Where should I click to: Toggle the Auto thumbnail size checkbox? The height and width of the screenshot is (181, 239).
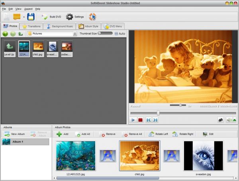point(116,34)
